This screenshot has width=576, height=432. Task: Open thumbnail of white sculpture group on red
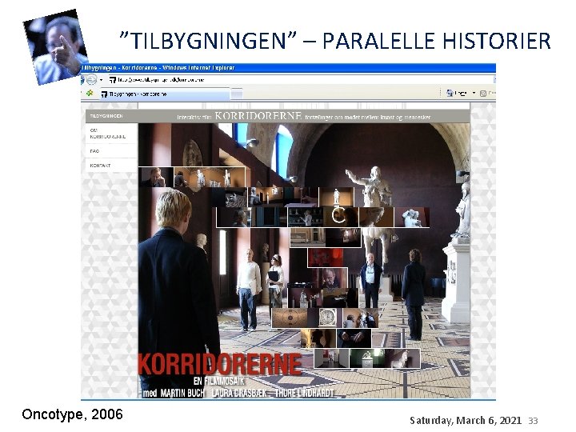(x=412, y=217)
